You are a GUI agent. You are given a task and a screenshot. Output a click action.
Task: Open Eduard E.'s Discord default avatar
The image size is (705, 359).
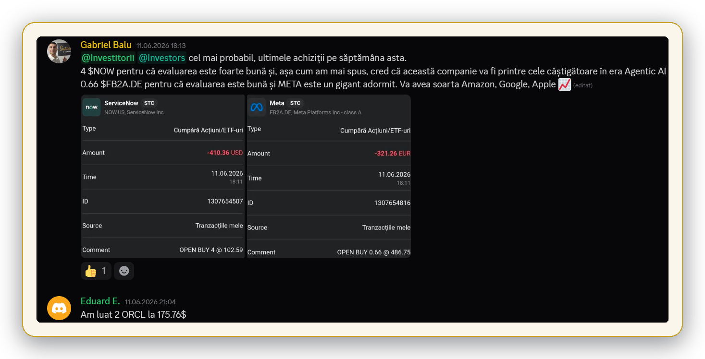[x=59, y=308]
